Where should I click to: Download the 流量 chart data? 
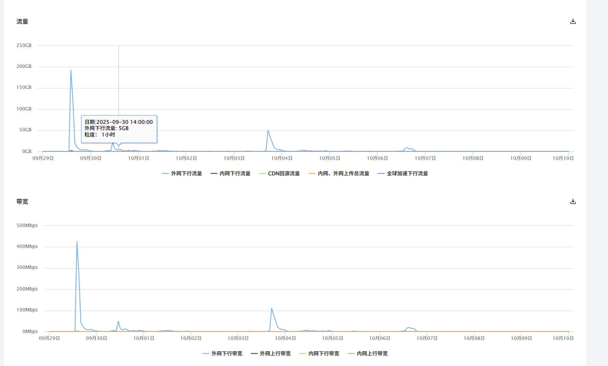click(573, 22)
